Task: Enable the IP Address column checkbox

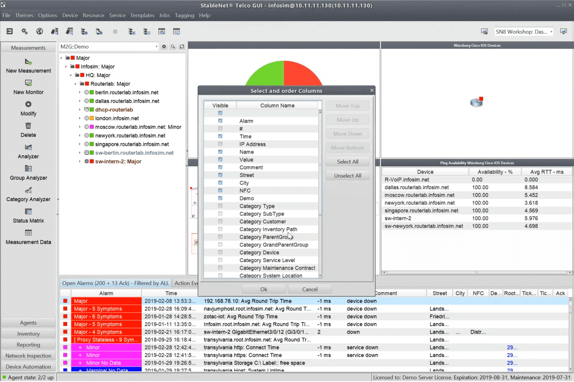Action: coord(220,144)
